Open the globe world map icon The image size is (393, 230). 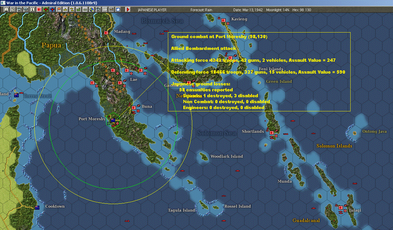(x=91, y=10)
